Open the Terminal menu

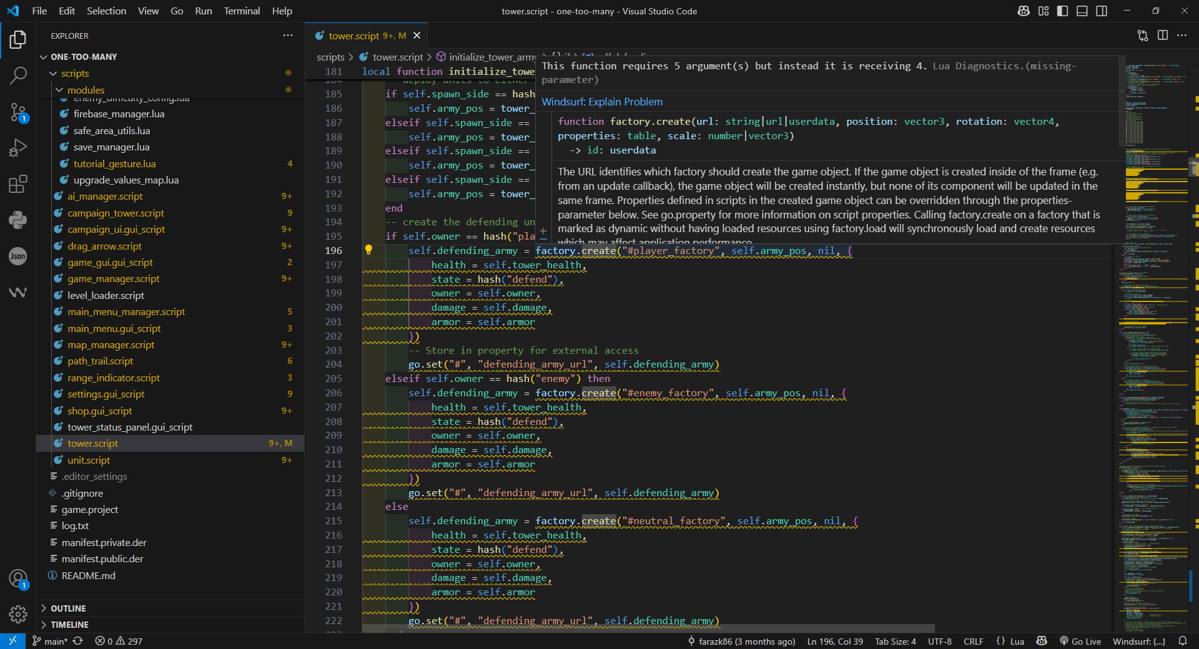[242, 11]
